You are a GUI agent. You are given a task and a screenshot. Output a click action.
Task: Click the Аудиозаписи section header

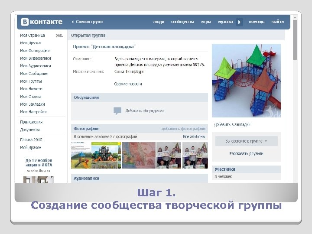140,178
